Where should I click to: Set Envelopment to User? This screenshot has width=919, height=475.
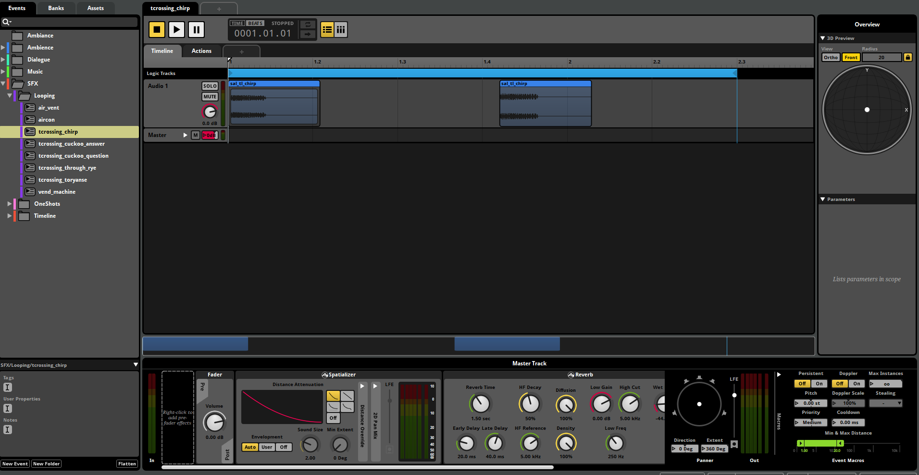[x=267, y=447]
